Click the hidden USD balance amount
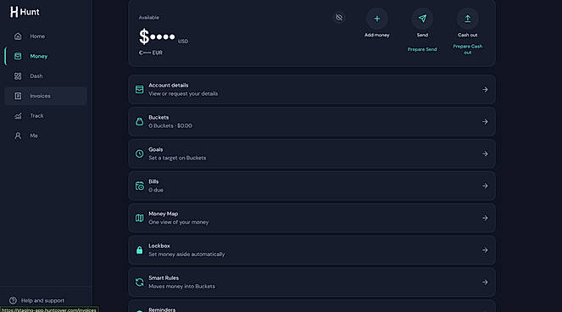562x312 pixels. pyautogui.click(x=158, y=36)
